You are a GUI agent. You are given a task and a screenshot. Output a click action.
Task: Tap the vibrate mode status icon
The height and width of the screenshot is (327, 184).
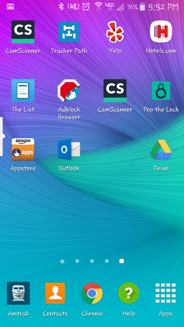(73, 7)
